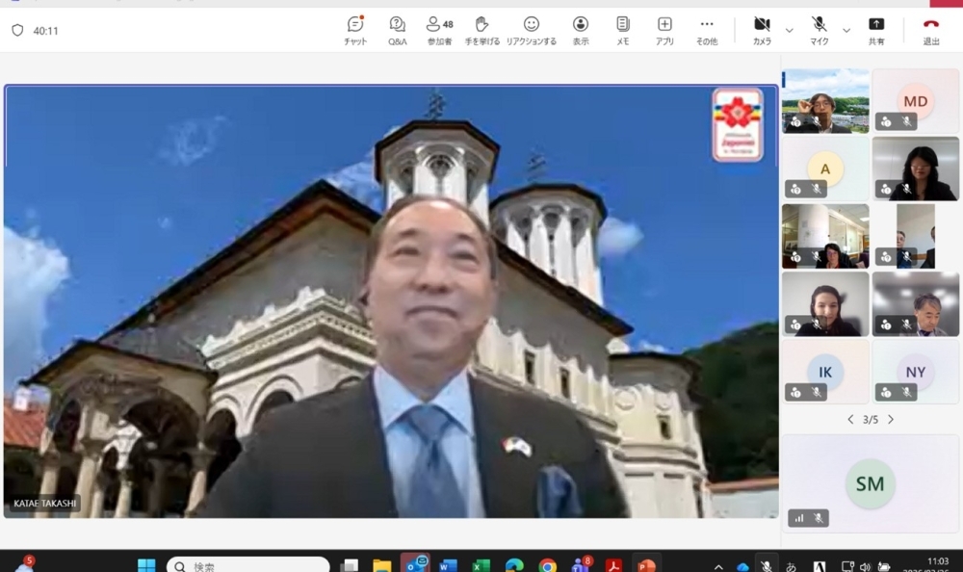Show hidden system tray icons chevron
This screenshot has height=572, width=963.
718,566
